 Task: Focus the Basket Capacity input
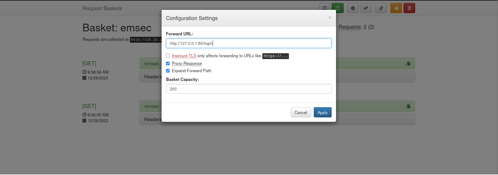click(x=248, y=89)
